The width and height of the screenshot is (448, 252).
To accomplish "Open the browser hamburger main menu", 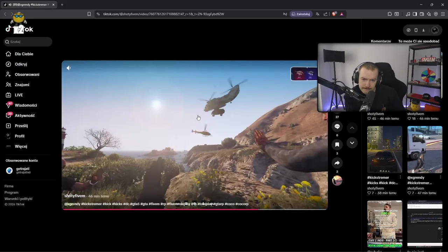I will click(443, 14).
